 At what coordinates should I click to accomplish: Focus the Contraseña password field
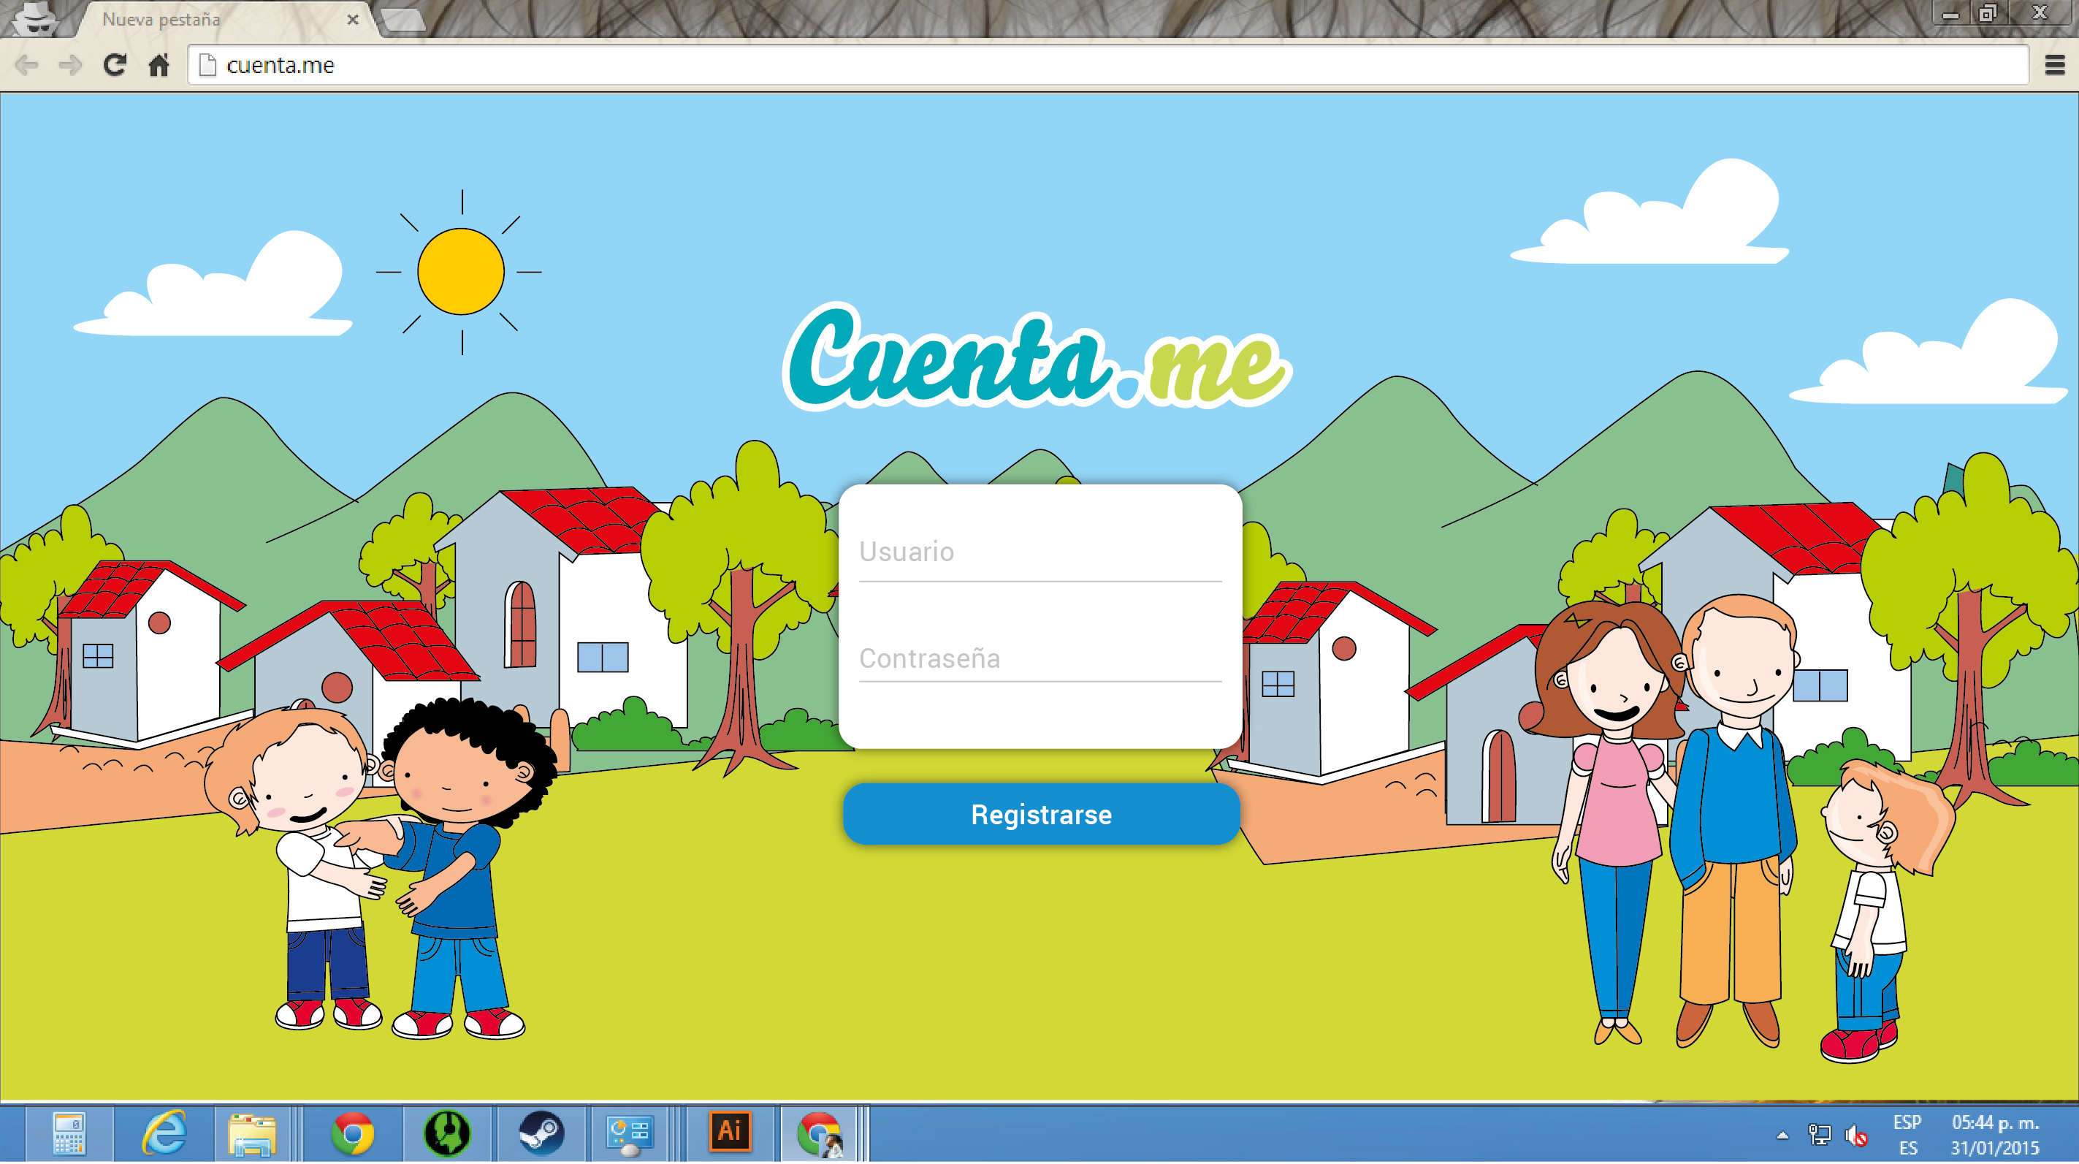click(1039, 660)
